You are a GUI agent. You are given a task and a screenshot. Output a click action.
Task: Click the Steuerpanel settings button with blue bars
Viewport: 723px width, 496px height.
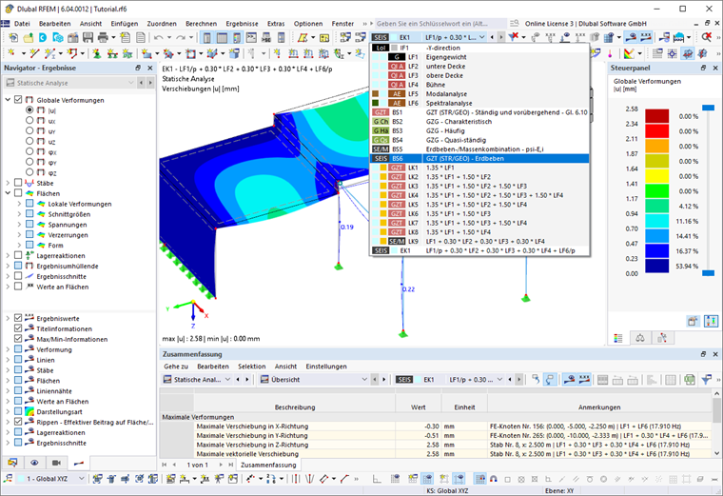[x=711, y=321]
